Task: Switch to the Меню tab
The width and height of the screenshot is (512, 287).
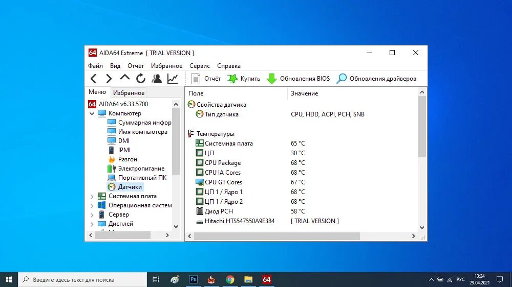Action: tap(97, 92)
